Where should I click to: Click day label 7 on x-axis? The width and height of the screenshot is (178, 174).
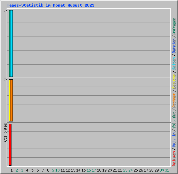(43, 170)
